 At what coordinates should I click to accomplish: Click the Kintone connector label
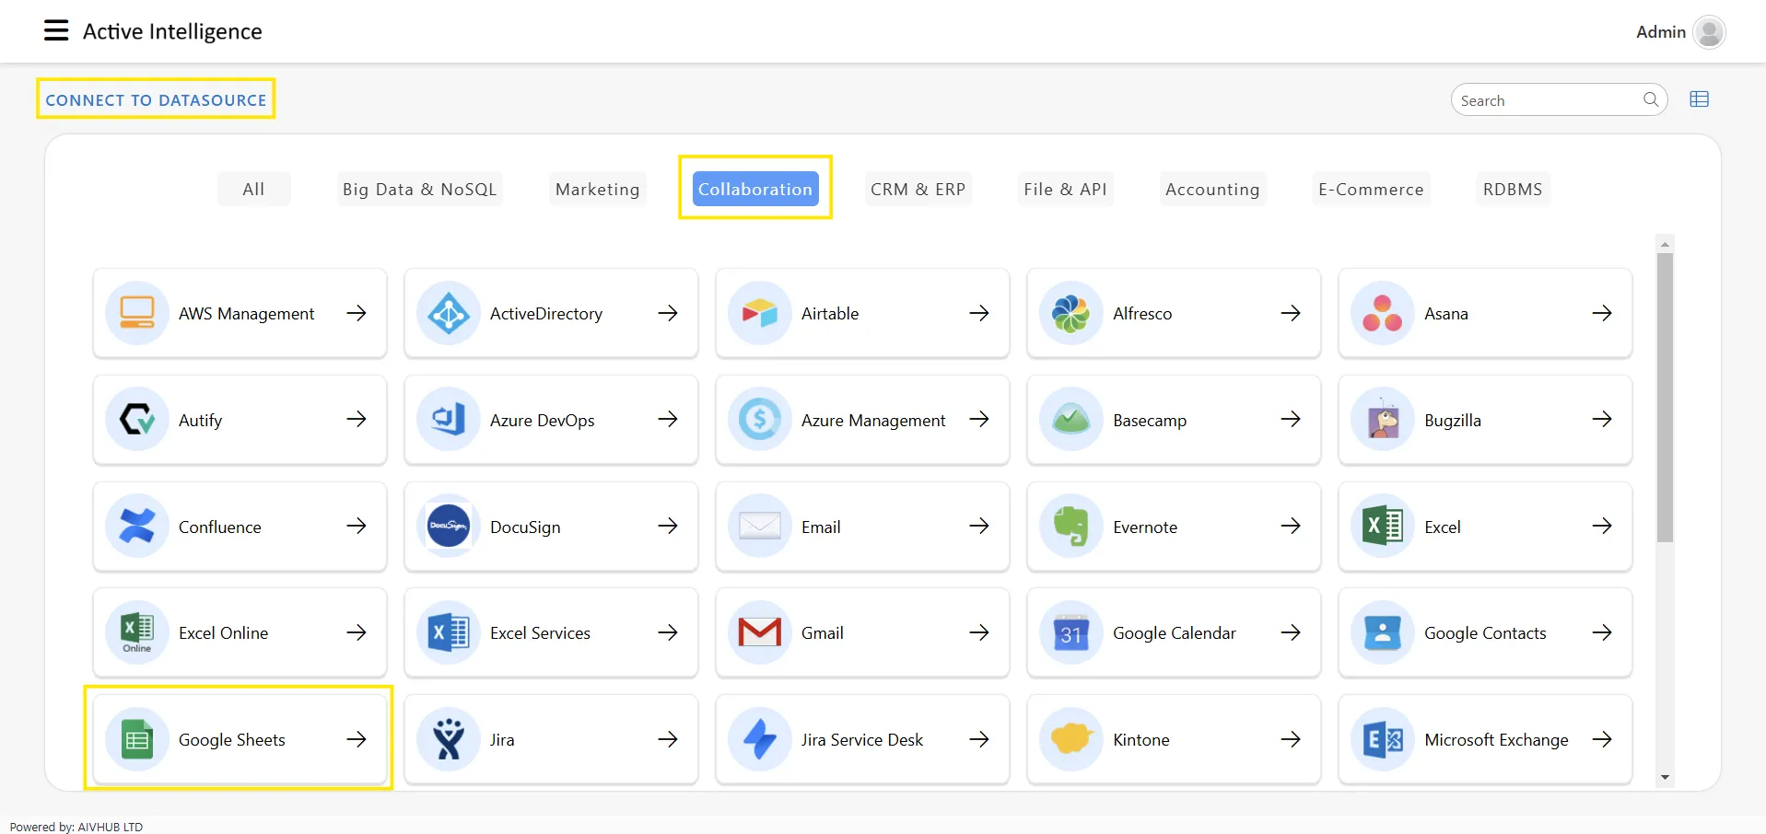1141,740
